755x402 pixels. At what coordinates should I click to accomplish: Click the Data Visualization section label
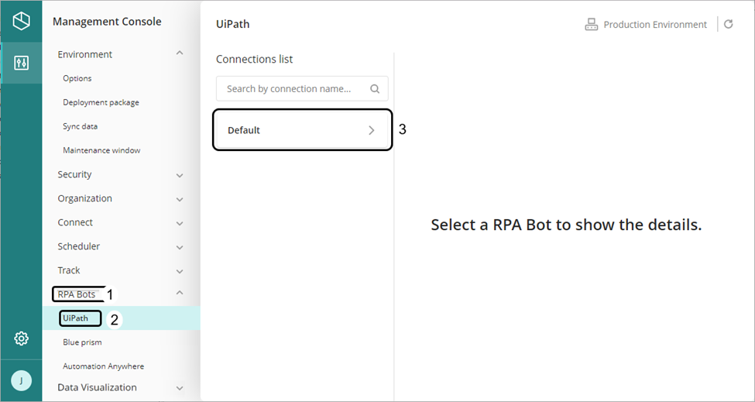point(97,387)
